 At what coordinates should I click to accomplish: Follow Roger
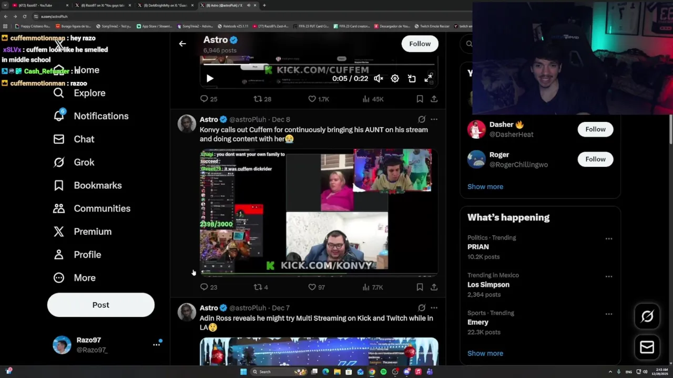(595, 159)
